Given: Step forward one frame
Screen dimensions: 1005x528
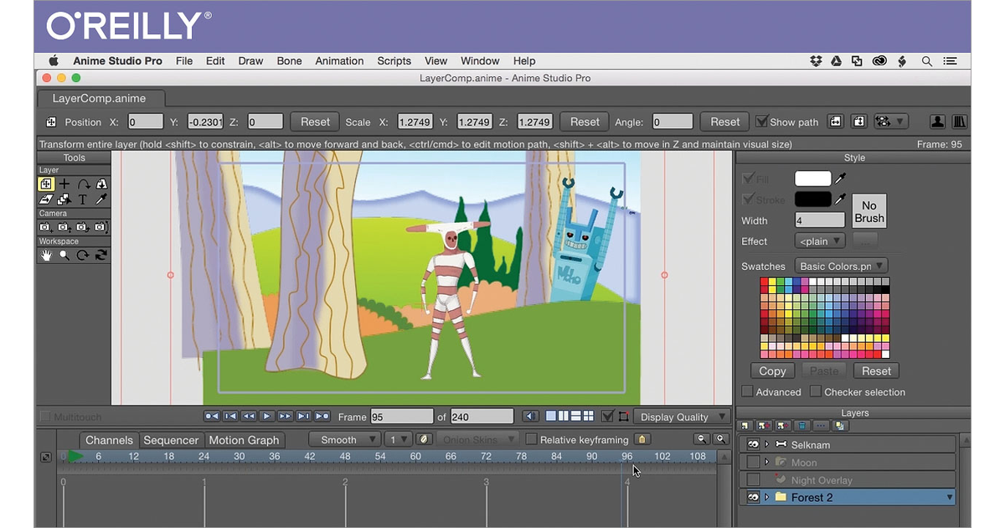Looking at the screenshot, I should (x=286, y=417).
